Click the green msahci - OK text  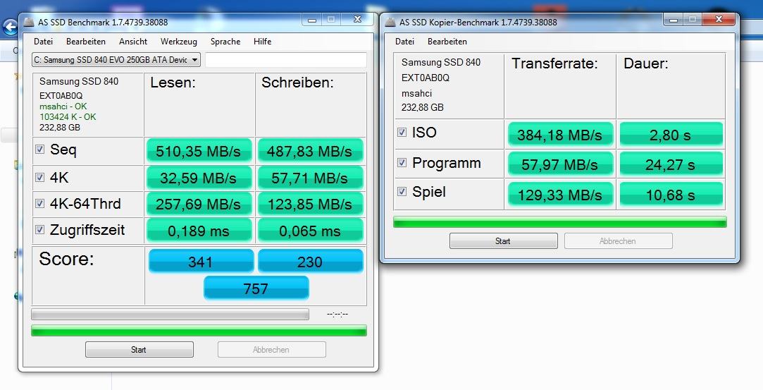(63, 106)
